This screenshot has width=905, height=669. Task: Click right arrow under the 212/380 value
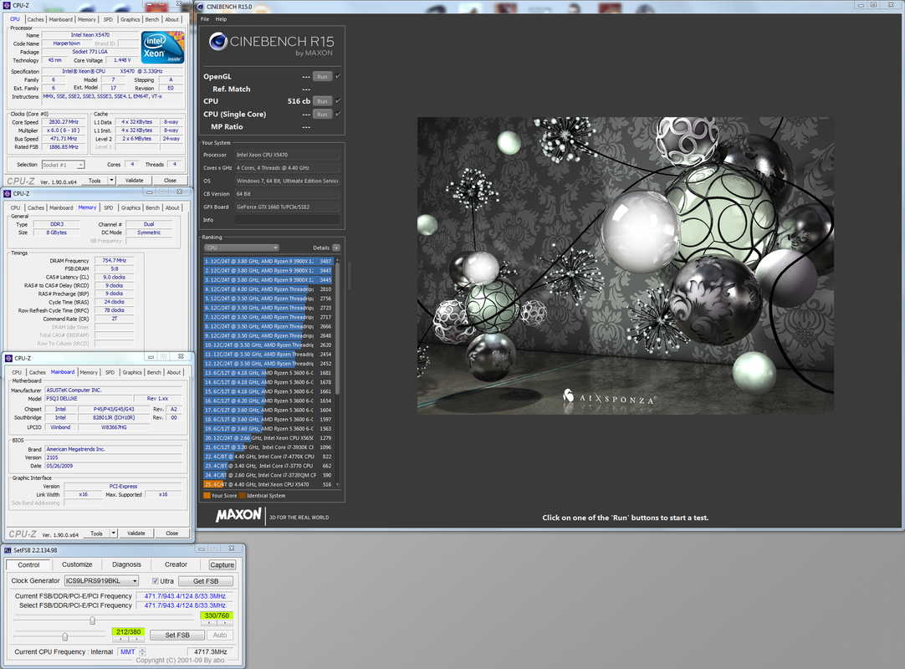pyautogui.click(x=135, y=640)
